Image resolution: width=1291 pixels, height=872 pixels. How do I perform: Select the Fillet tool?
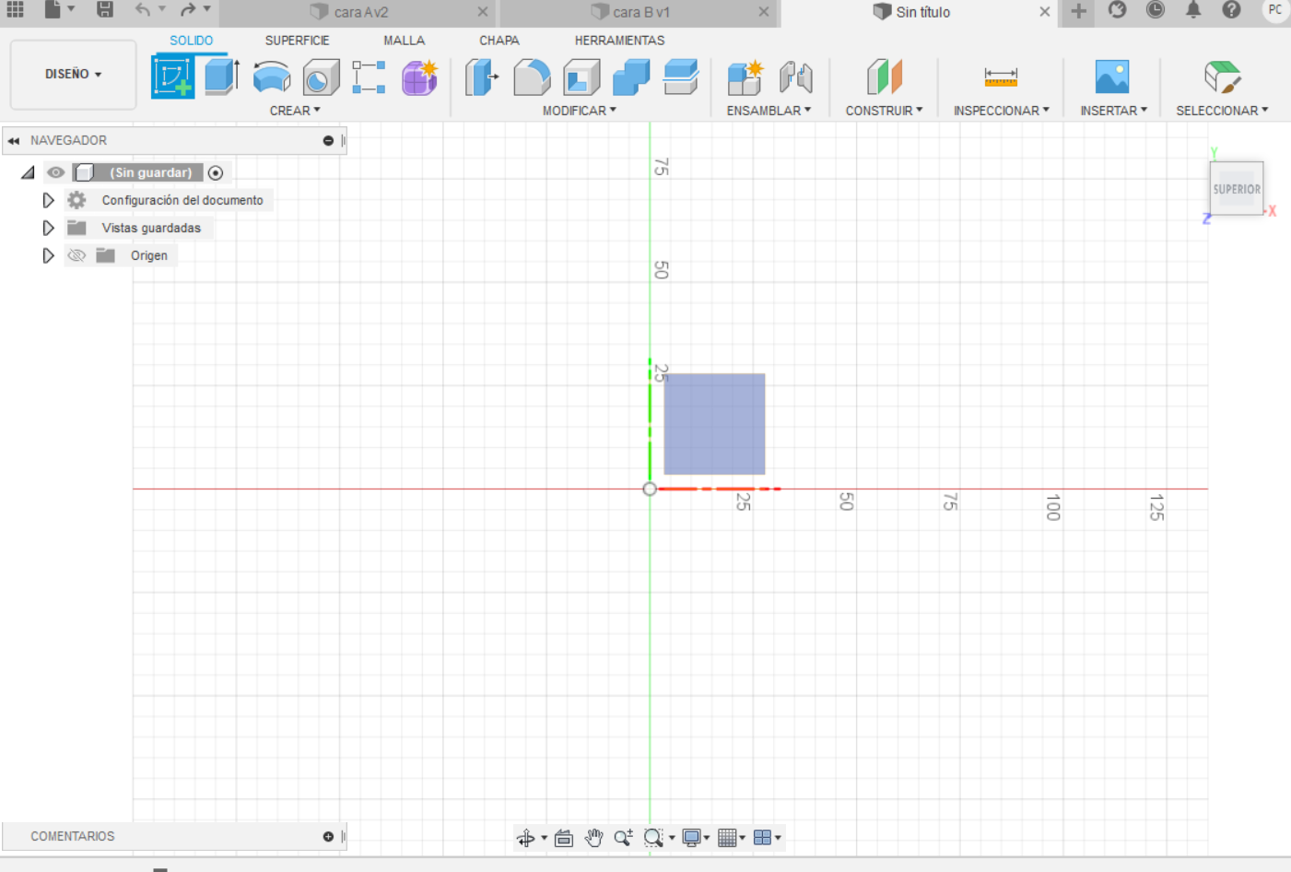click(532, 77)
